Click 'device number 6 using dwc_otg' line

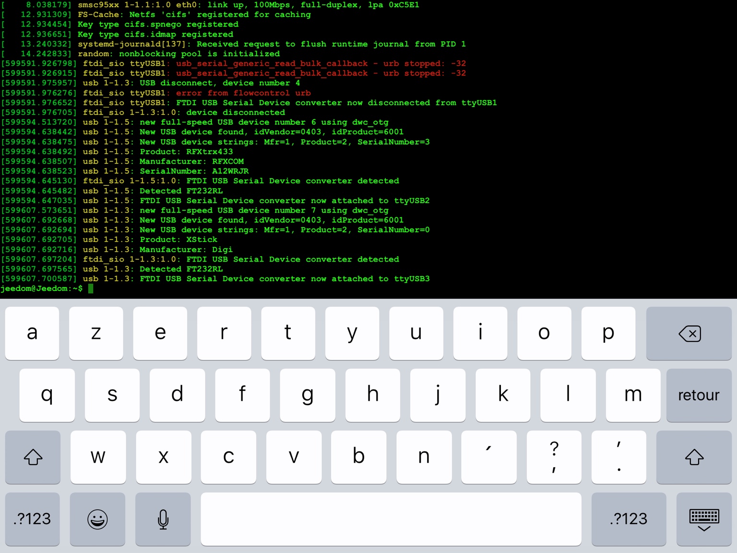point(195,122)
